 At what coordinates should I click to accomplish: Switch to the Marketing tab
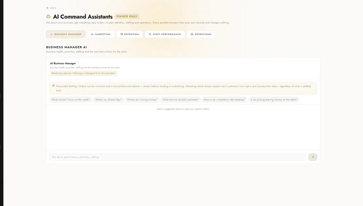click(x=100, y=34)
